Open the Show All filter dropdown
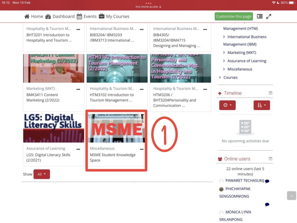 pyautogui.click(x=41, y=174)
